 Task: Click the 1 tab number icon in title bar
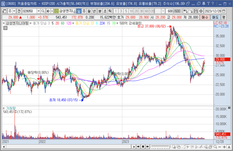[x=3, y=4]
